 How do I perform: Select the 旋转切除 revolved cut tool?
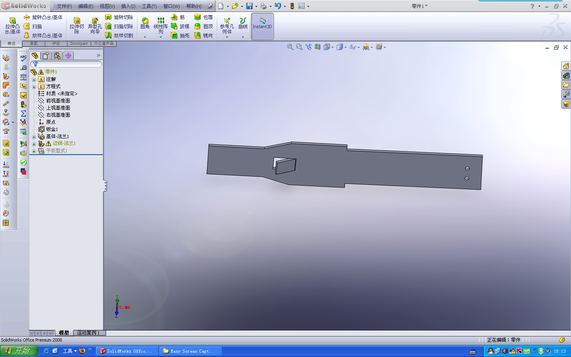[x=119, y=17]
